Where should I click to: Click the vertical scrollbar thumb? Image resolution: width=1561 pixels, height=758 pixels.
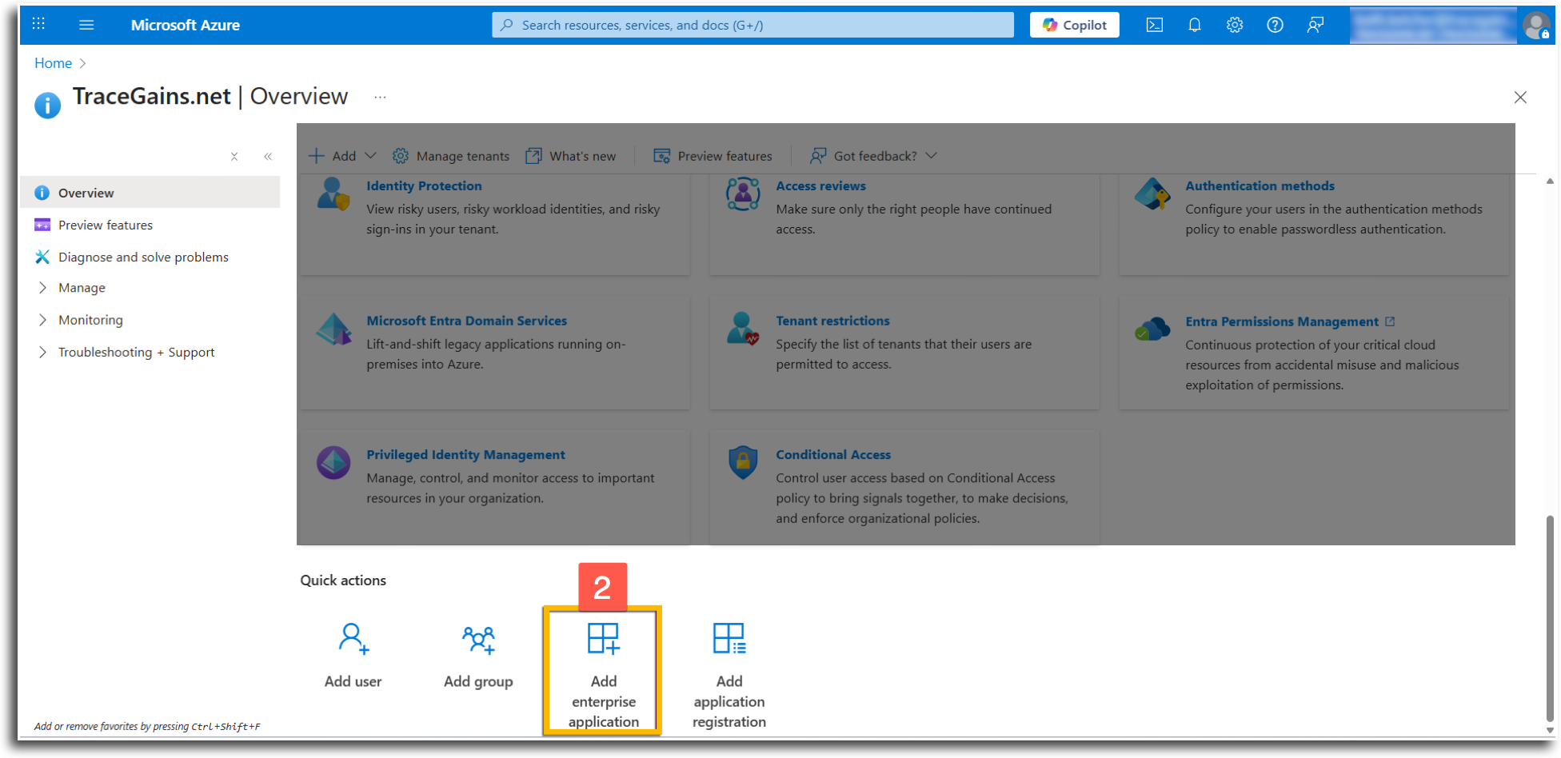(x=1549, y=618)
